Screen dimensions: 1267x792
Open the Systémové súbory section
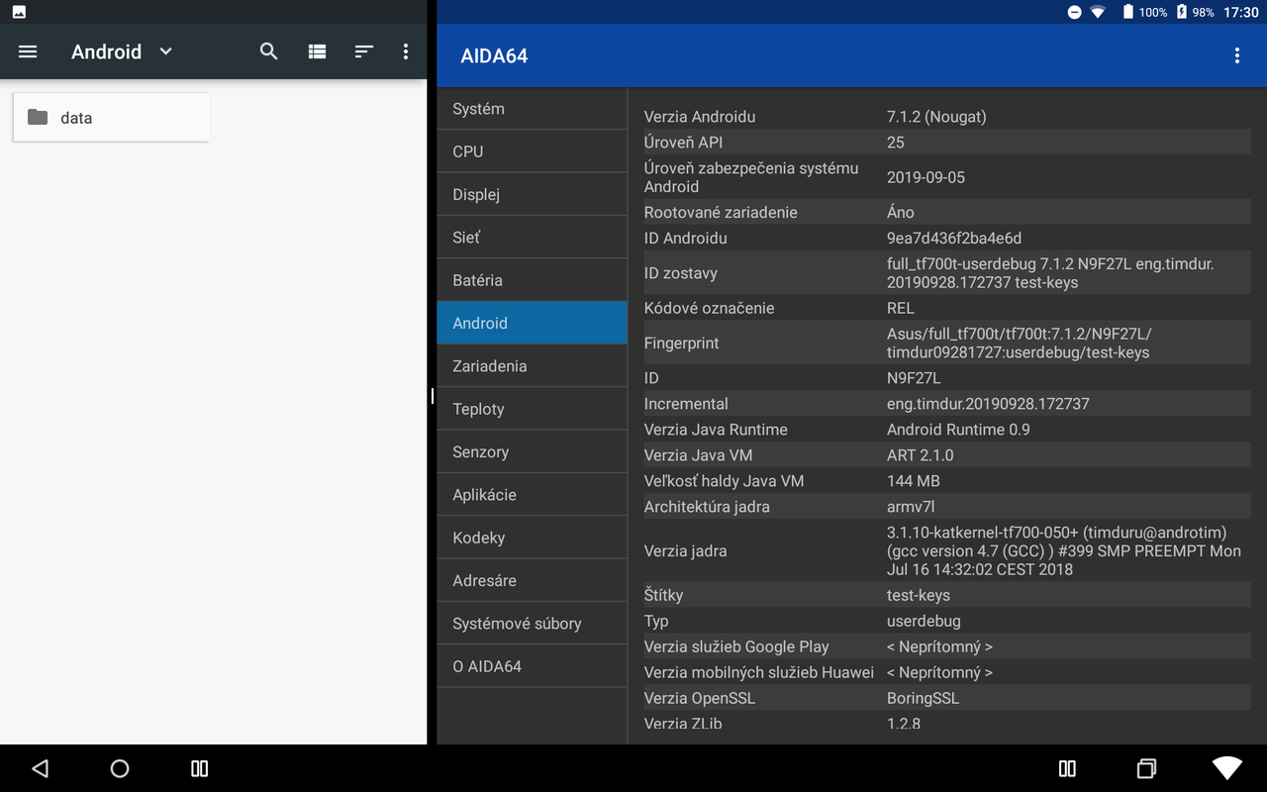533,624
